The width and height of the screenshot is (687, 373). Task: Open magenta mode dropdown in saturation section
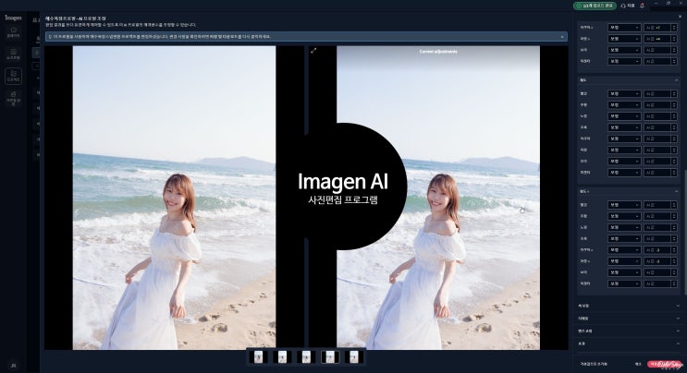click(624, 173)
